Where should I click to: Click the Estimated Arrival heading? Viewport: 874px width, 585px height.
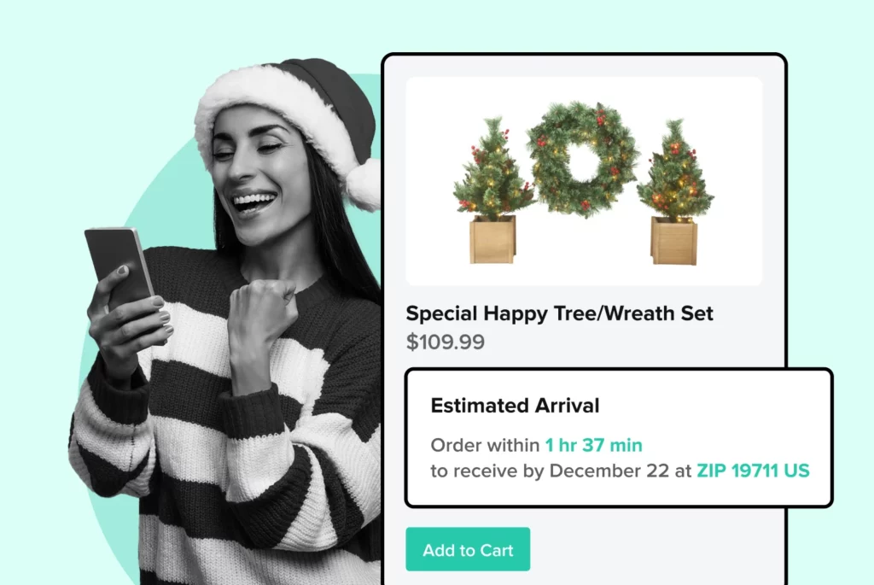[515, 406]
